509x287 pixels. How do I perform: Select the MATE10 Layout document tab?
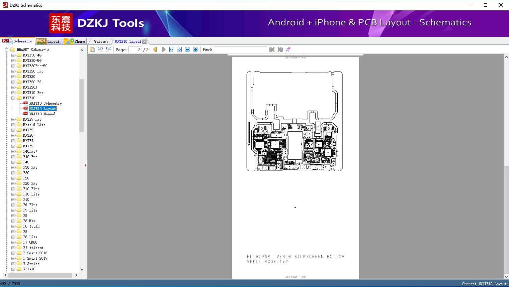pos(128,41)
